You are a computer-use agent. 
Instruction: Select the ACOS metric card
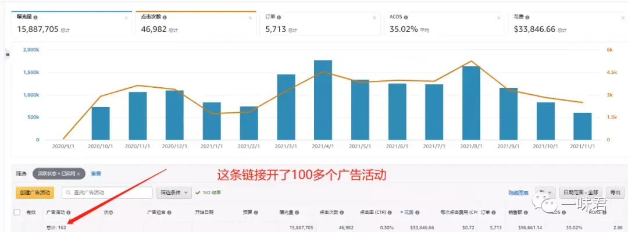click(445, 24)
